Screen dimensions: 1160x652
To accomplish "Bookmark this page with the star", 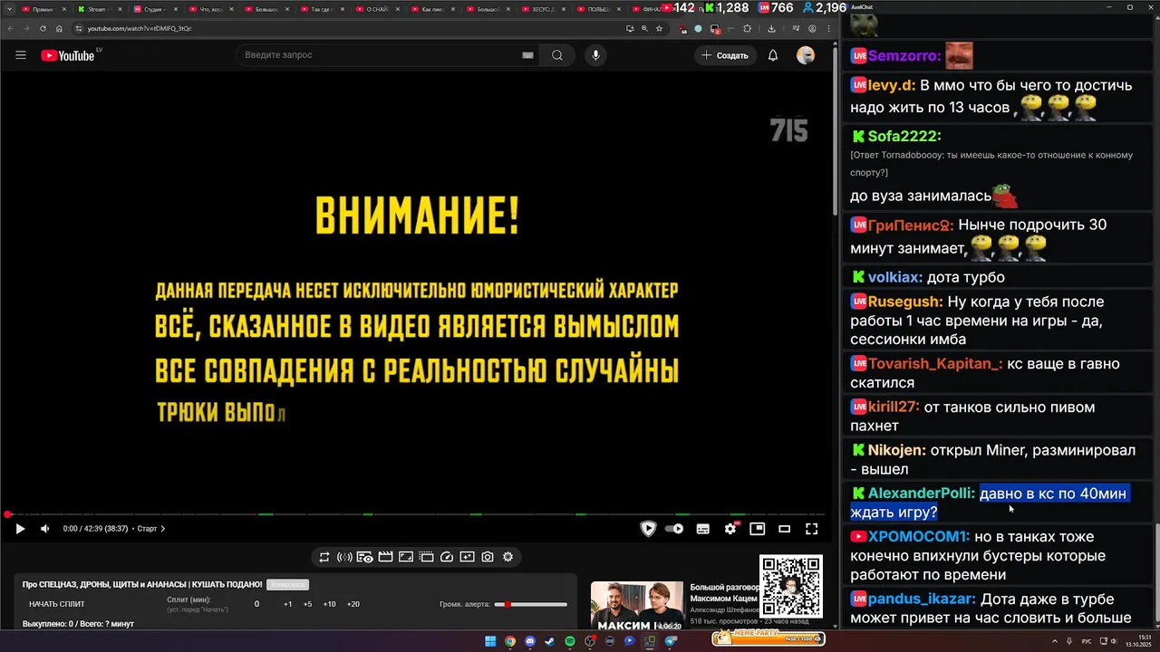I will [659, 28].
